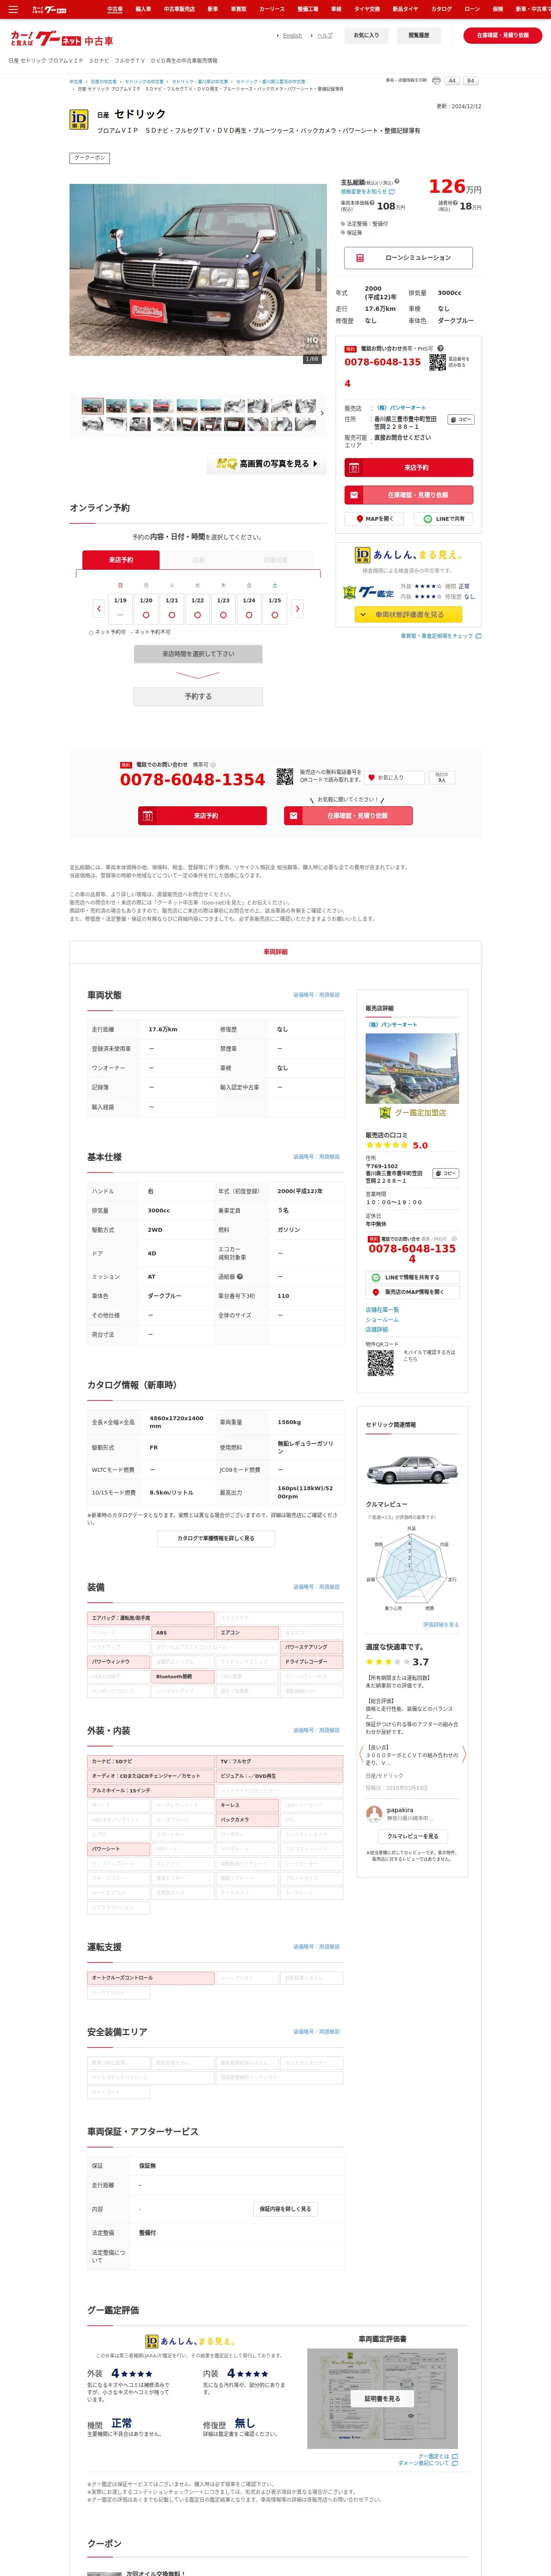Expand 高画質の写真を見る
The image size is (551, 2576).
tap(267, 464)
